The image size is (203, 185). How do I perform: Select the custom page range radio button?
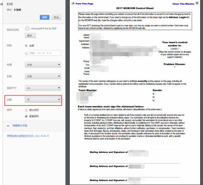26,53
